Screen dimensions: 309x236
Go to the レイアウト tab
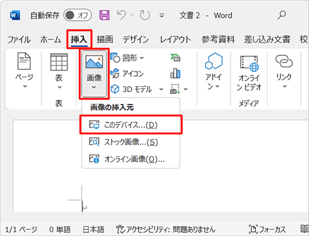(x=176, y=40)
